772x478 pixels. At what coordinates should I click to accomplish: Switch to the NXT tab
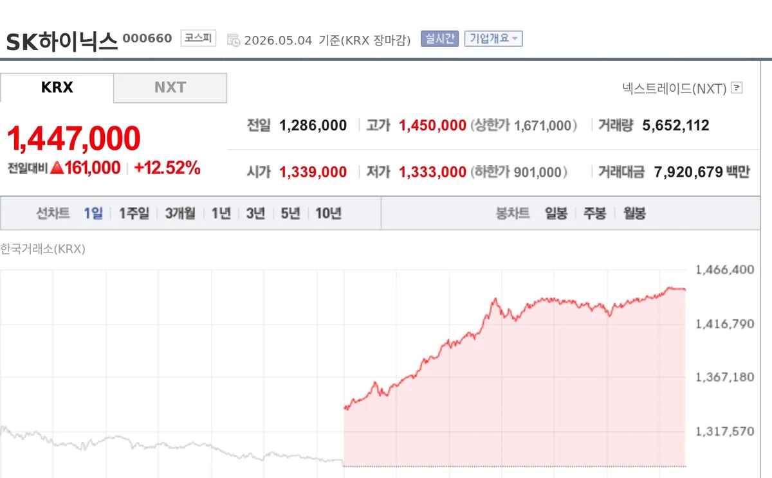pos(170,87)
